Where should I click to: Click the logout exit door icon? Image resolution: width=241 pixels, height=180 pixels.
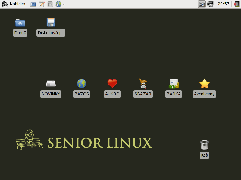point(236,4)
